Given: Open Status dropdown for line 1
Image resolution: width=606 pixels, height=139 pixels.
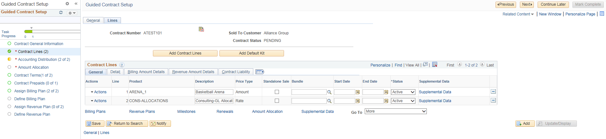Looking at the screenshot, I should [x=403, y=92].
